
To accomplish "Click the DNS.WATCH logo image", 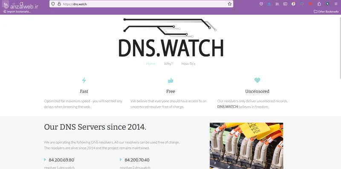I will click(x=171, y=38).
